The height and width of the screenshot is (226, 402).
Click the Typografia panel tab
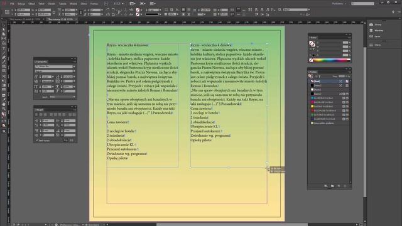(41, 62)
